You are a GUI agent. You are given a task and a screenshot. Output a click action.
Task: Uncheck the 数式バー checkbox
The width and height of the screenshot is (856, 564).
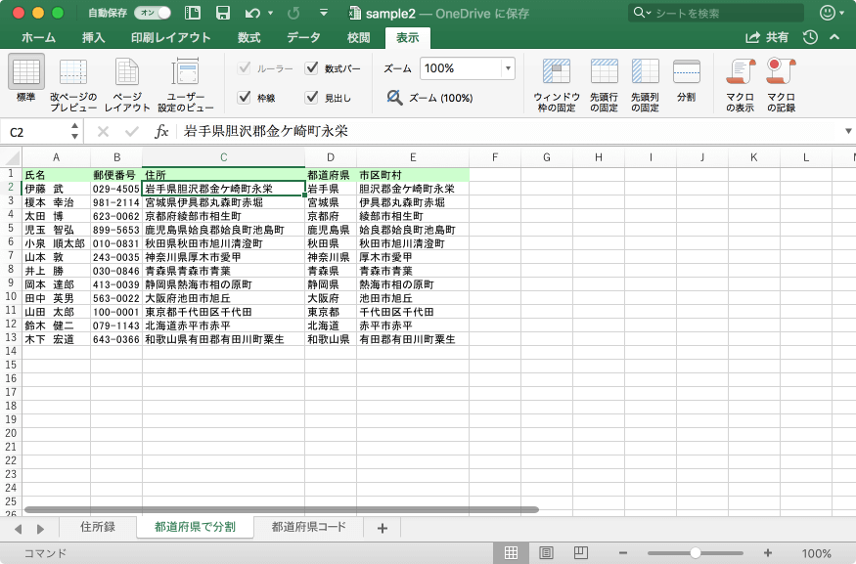click(x=312, y=68)
